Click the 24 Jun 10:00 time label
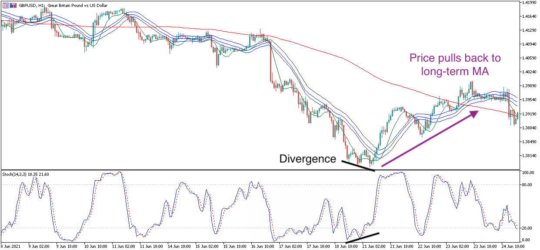 pyautogui.click(x=514, y=246)
